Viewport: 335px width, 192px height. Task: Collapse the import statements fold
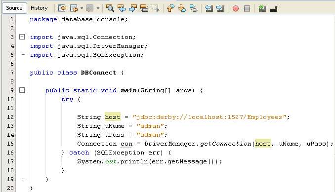pos(22,37)
